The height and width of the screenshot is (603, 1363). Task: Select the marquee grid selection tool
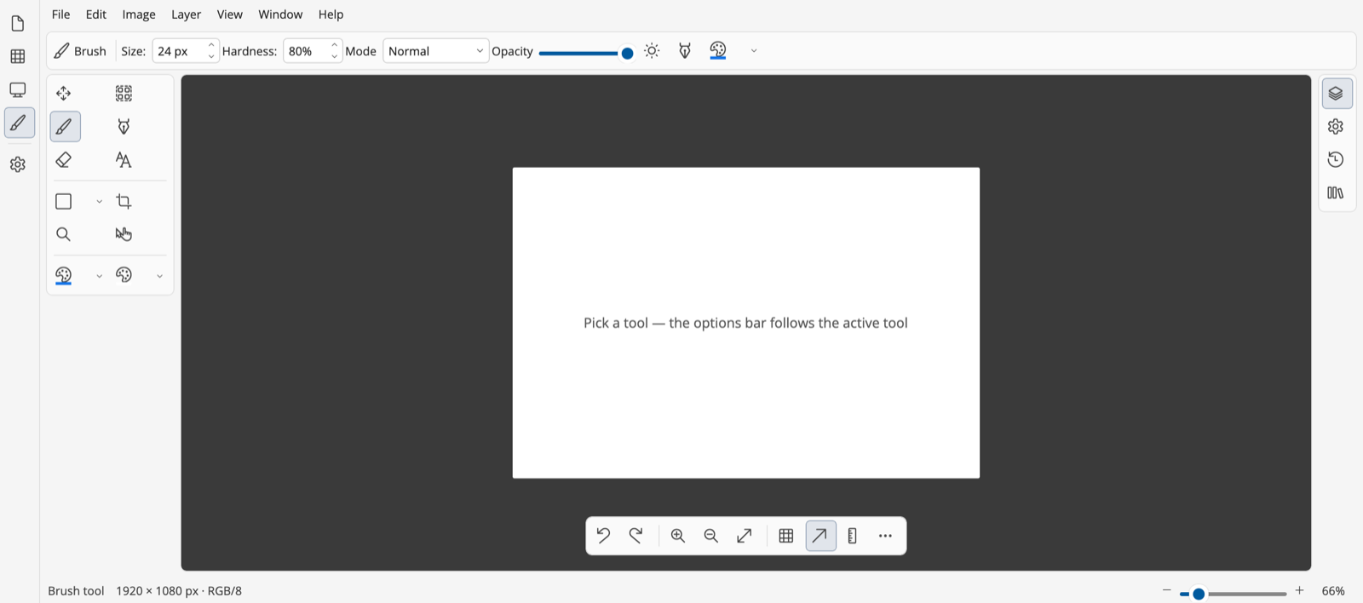pos(124,93)
